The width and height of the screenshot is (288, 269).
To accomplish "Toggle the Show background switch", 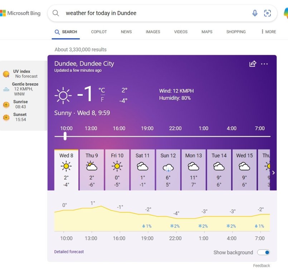I will (x=263, y=252).
